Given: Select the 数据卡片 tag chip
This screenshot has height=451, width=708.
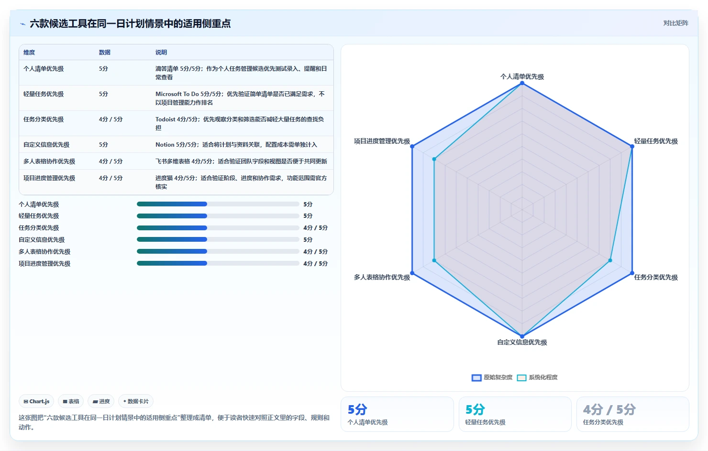Looking at the screenshot, I should pyautogui.click(x=136, y=401).
